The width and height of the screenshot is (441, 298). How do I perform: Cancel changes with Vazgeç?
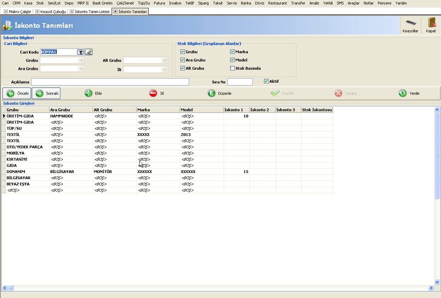(x=346, y=93)
